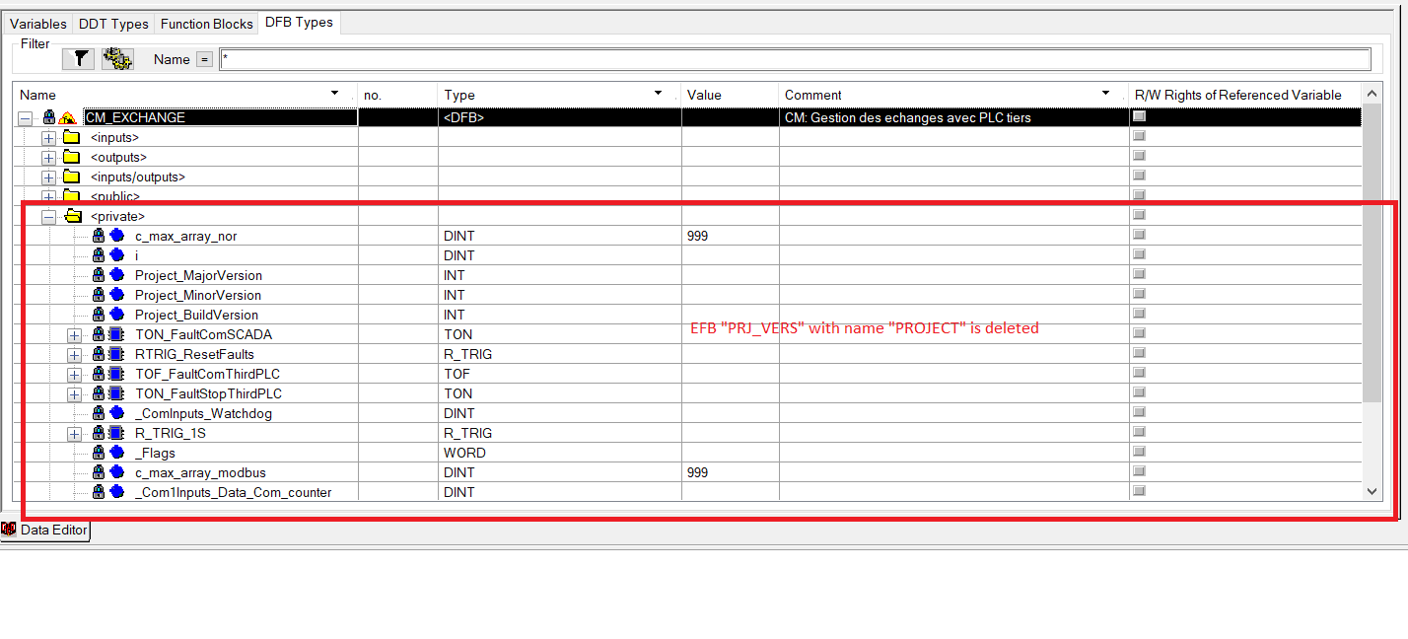Click the R/W Rights of Referenced Variable header
Screen dimensions: 1408x639
pos(1245,95)
